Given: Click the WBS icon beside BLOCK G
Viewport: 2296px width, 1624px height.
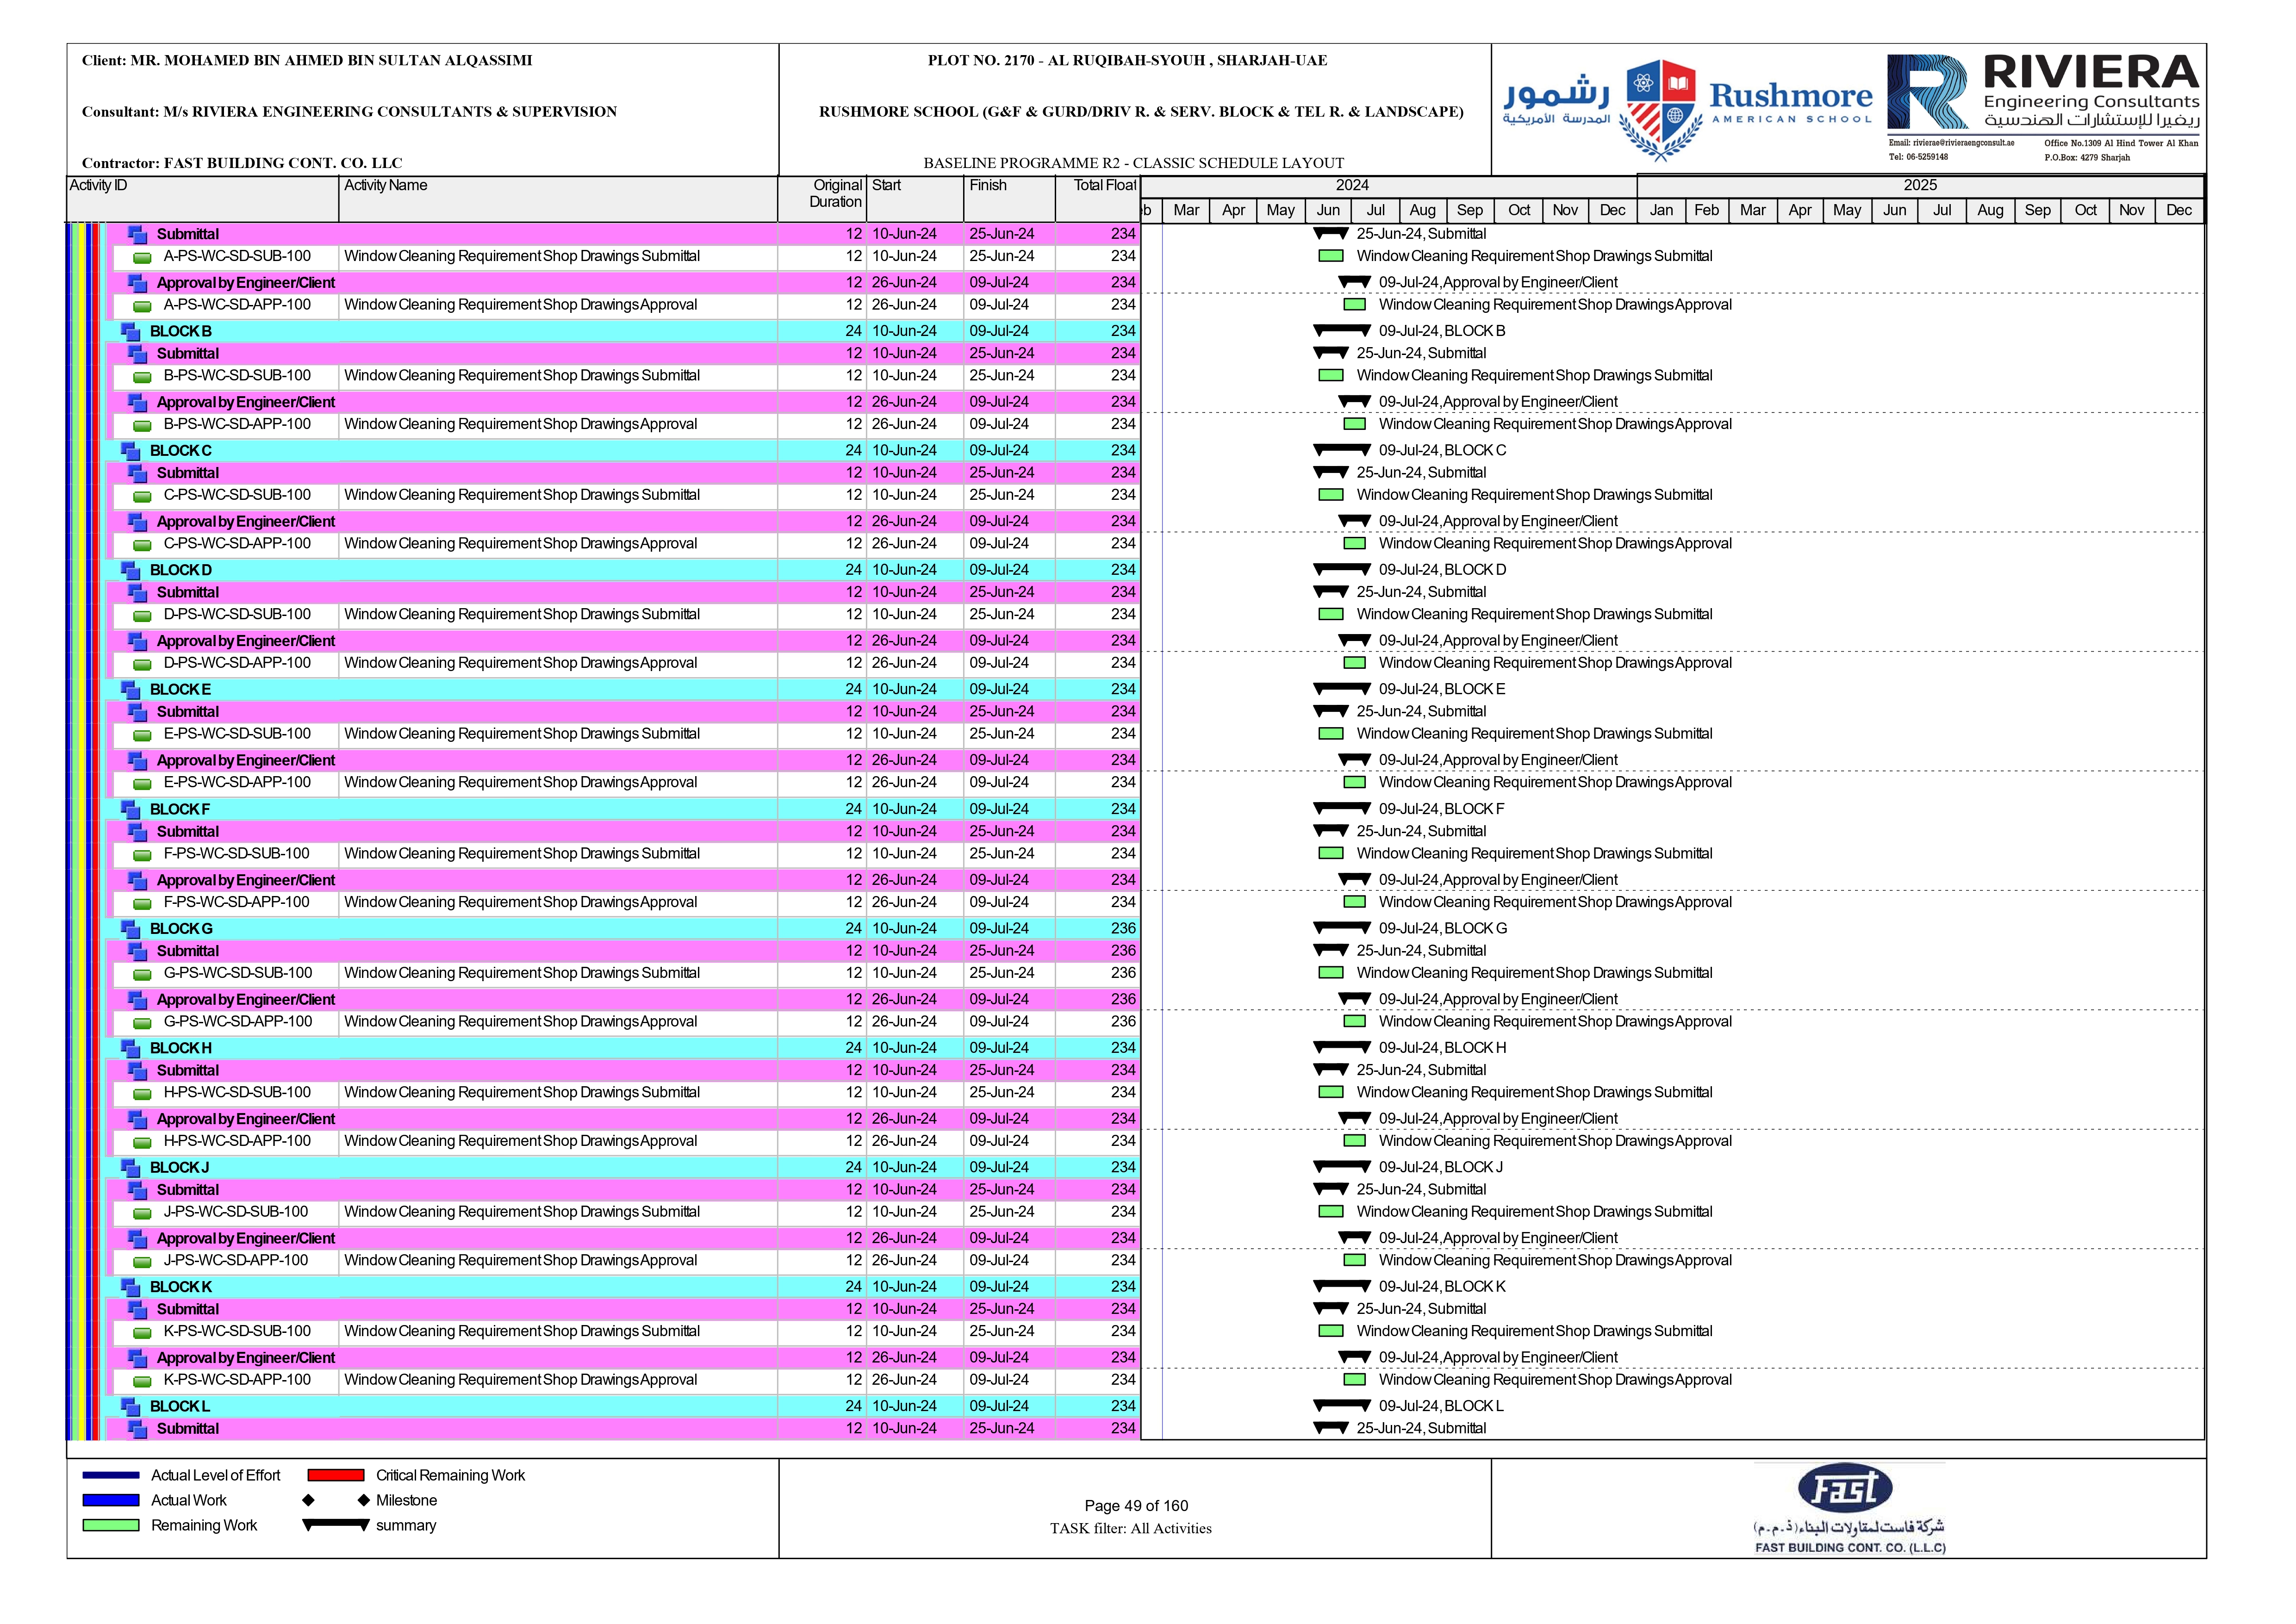Looking at the screenshot, I should coord(130,929).
